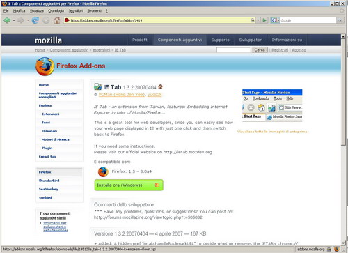Open the back button history dropdown arrow
Viewport: 348px width, 253px height.
pyautogui.click(x=14, y=20)
